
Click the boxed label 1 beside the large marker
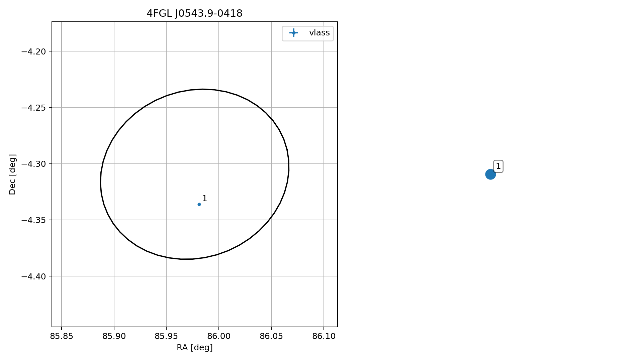[498, 166]
